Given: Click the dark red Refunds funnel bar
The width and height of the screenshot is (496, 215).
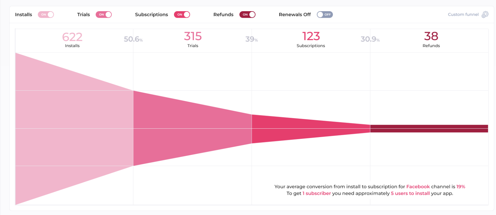Looking at the screenshot, I should 429,129.
